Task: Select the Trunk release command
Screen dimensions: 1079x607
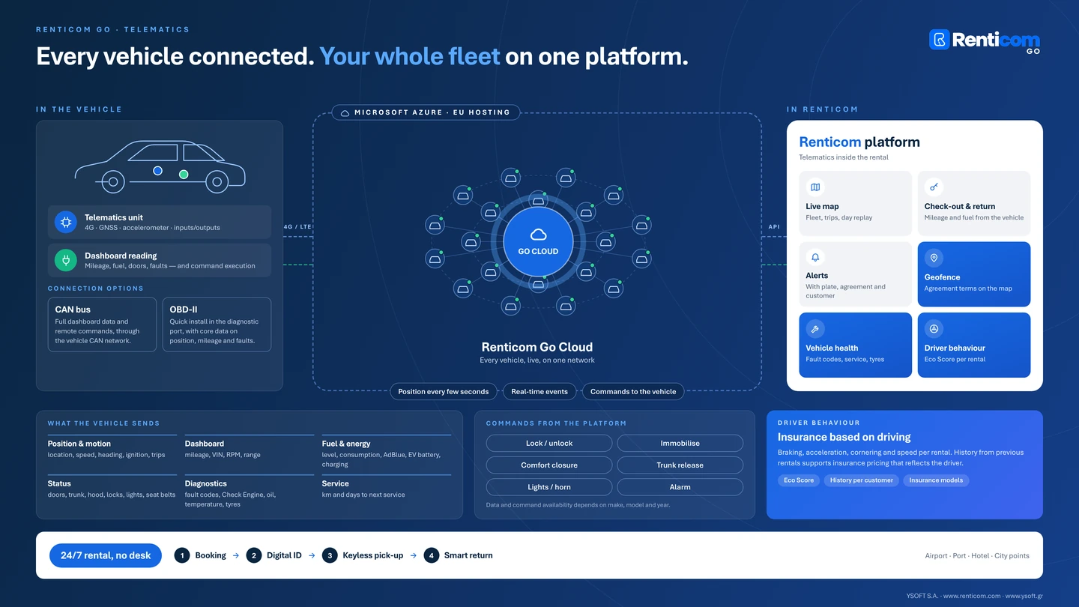Action: click(x=680, y=465)
